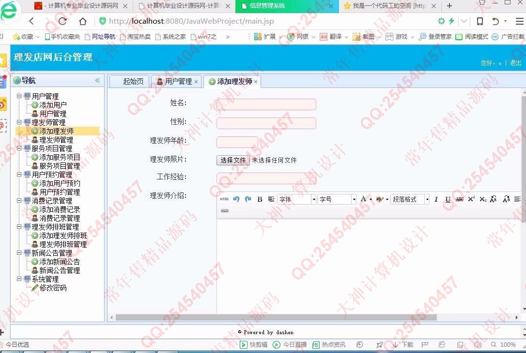Viewport: 526px width, 353px height.
Task: Click the left-align paragraph icon at the toolbar's right end
Action: [517, 199]
